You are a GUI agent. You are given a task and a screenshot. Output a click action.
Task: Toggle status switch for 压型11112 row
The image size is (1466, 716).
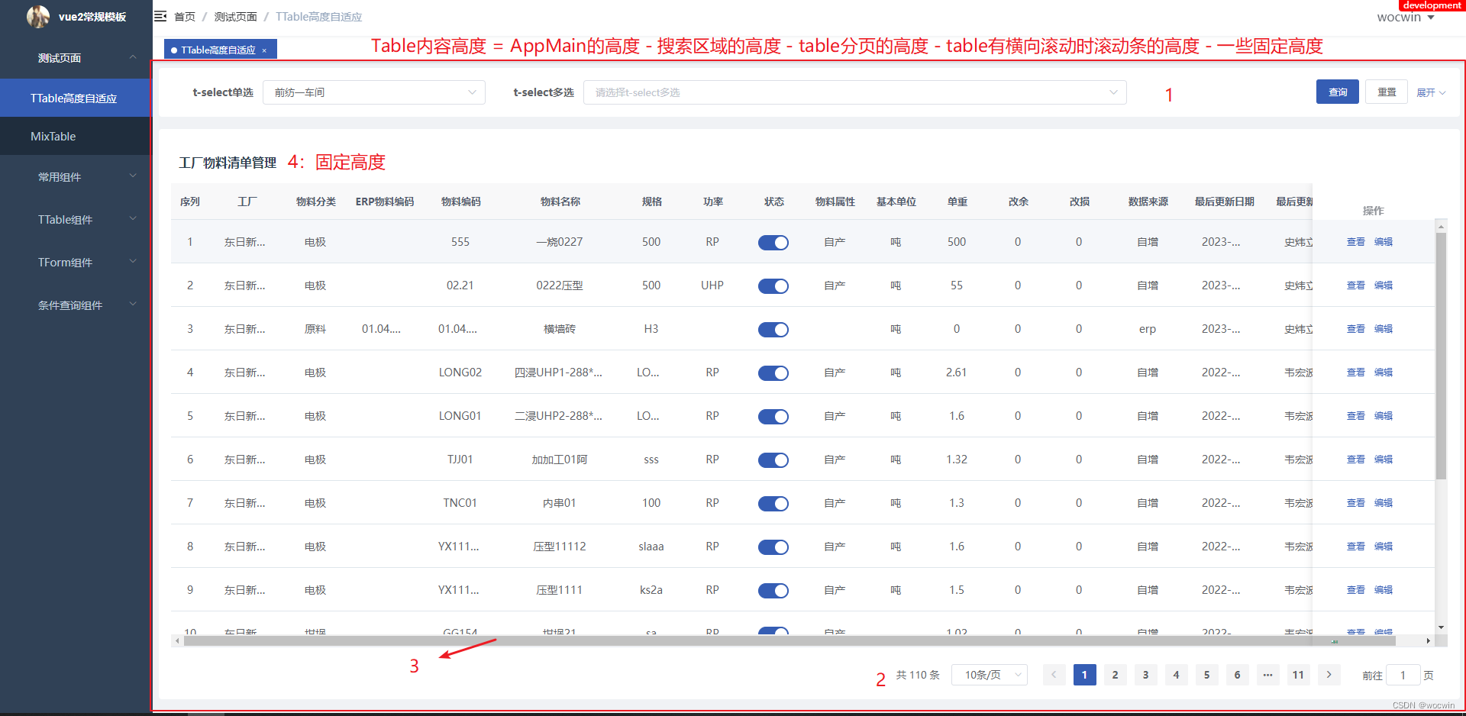click(773, 547)
